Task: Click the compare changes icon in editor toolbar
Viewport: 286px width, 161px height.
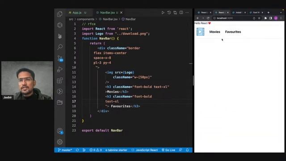Action: point(175,13)
